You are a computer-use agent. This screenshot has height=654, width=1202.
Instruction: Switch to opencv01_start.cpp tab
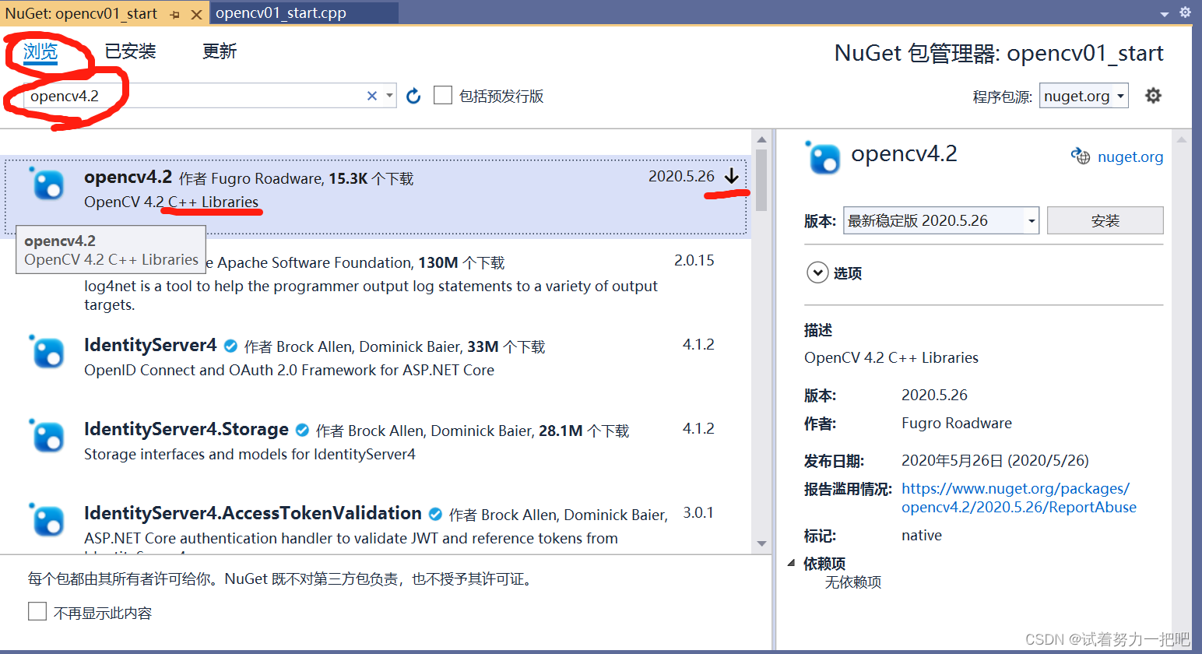[281, 13]
